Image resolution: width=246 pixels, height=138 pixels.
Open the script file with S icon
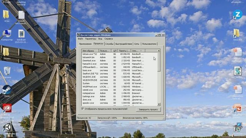coord(238,71)
